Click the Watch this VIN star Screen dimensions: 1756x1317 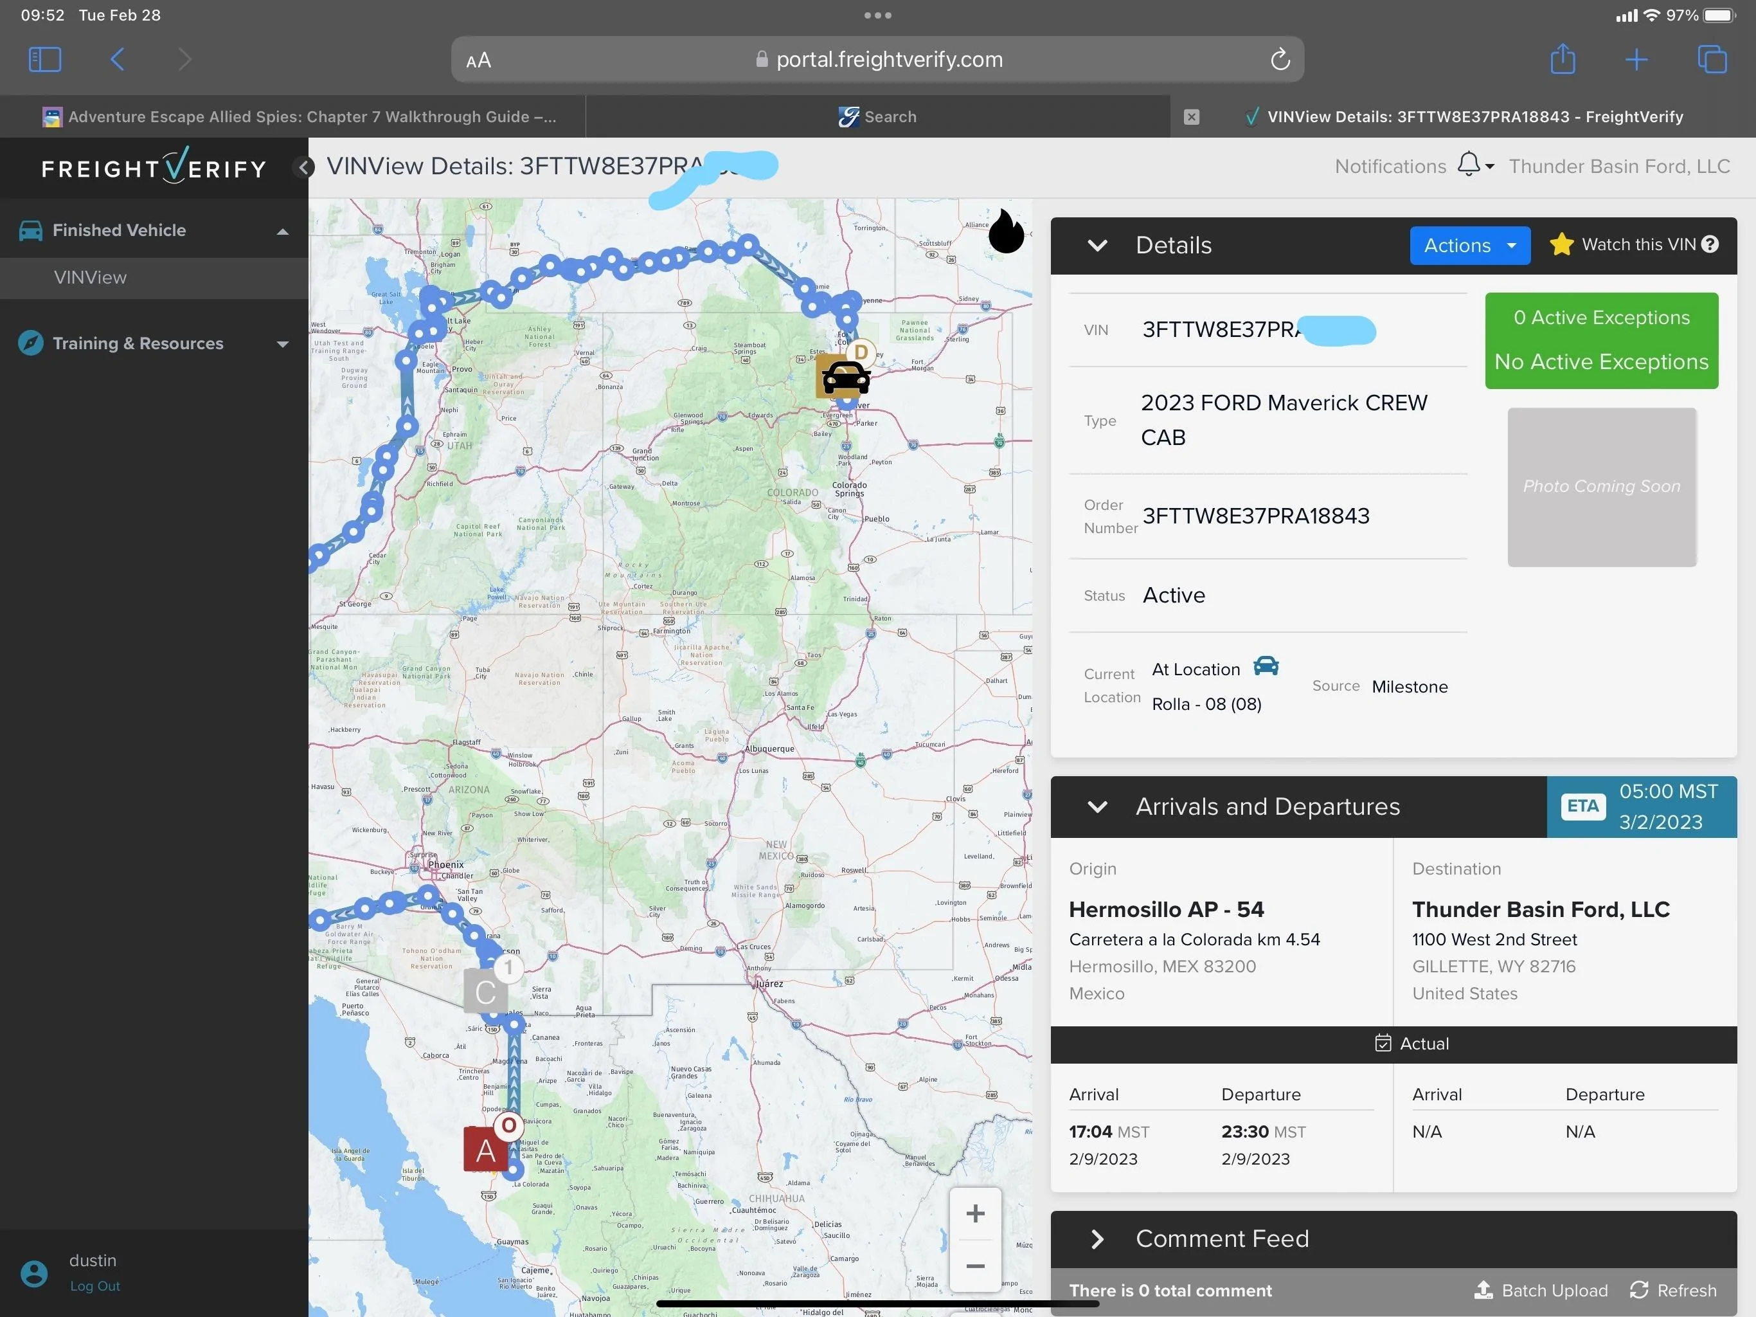[x=1561, y=244]
